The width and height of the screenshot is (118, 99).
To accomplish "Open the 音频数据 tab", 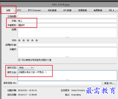I will click(x=98, y=10).
